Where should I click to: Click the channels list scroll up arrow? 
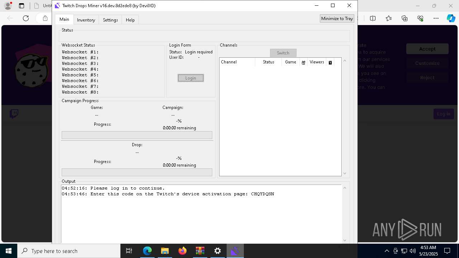tap(345, 61)
